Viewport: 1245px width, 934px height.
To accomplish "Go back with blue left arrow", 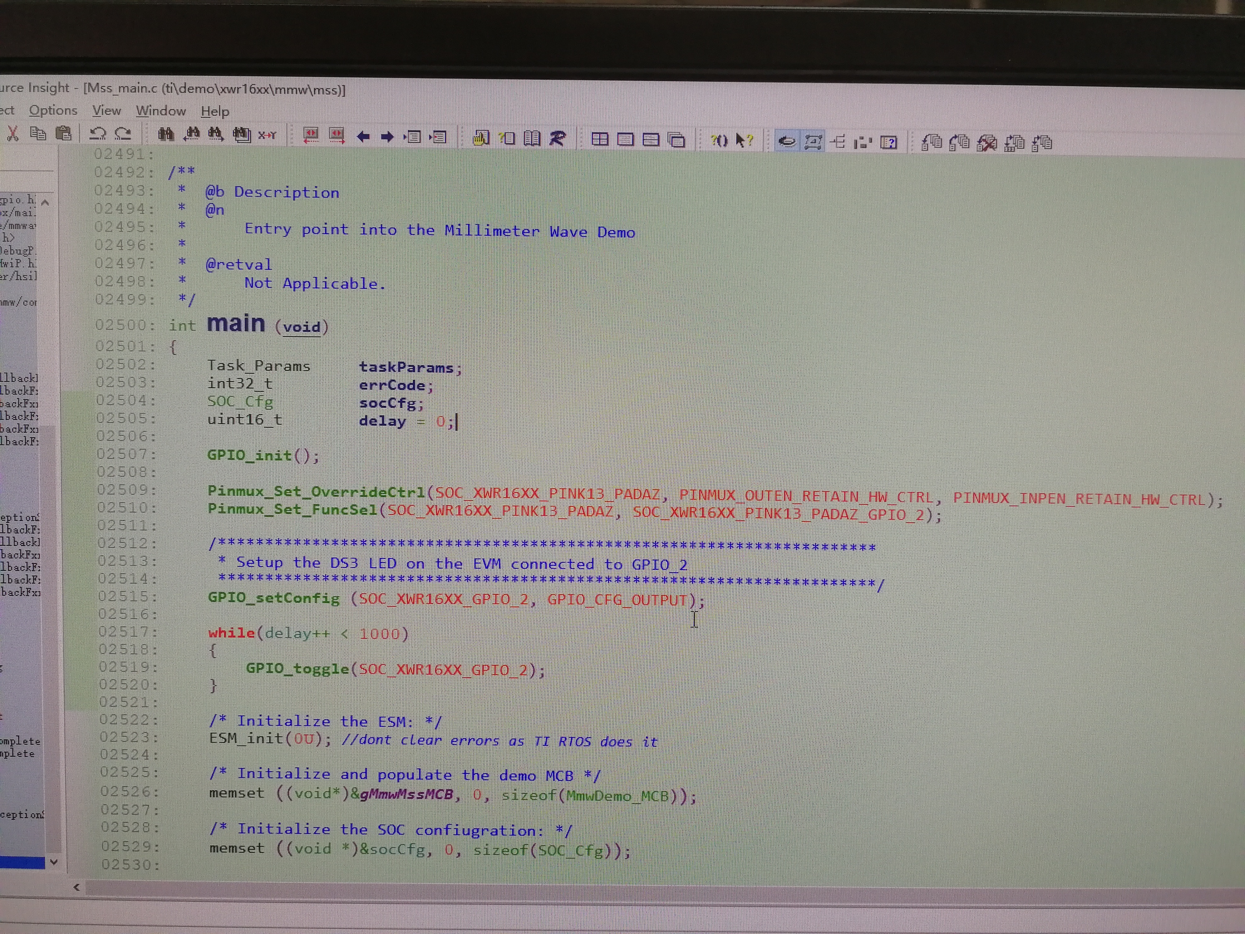I will coord(363,137).
